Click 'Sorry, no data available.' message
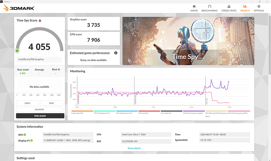 [x=93, y=60]
